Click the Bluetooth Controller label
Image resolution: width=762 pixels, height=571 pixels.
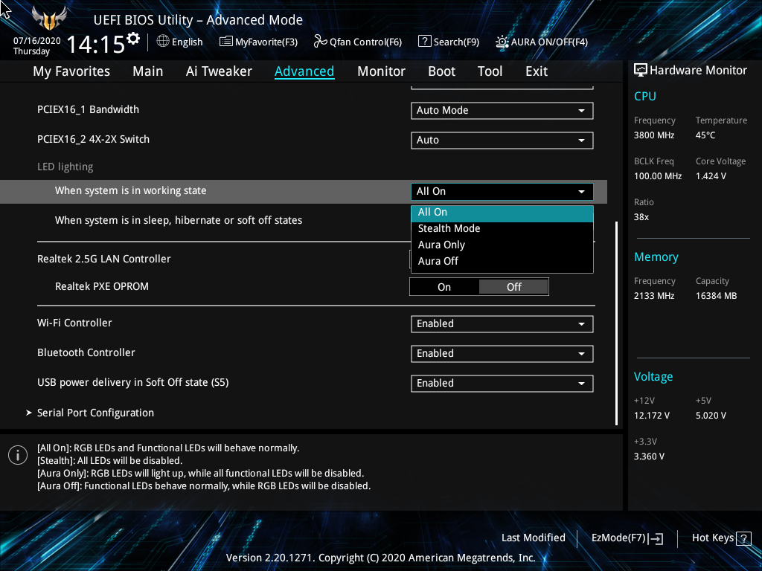tap(86, 352)
